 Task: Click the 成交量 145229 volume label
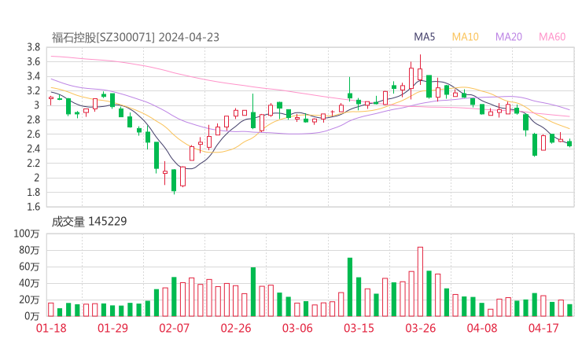click(x=89, y=222)
